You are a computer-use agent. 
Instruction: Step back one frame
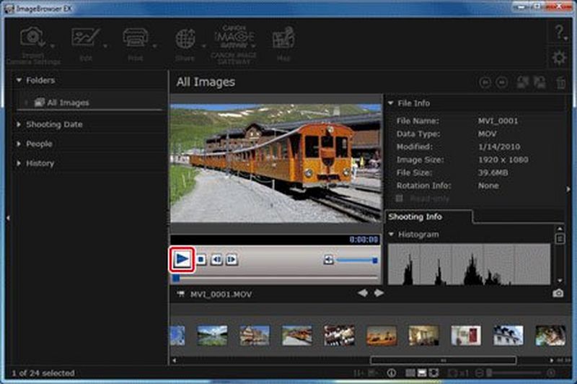216,259
